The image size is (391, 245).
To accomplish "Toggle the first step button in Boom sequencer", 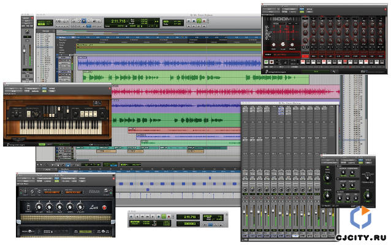I will (303, 62).
